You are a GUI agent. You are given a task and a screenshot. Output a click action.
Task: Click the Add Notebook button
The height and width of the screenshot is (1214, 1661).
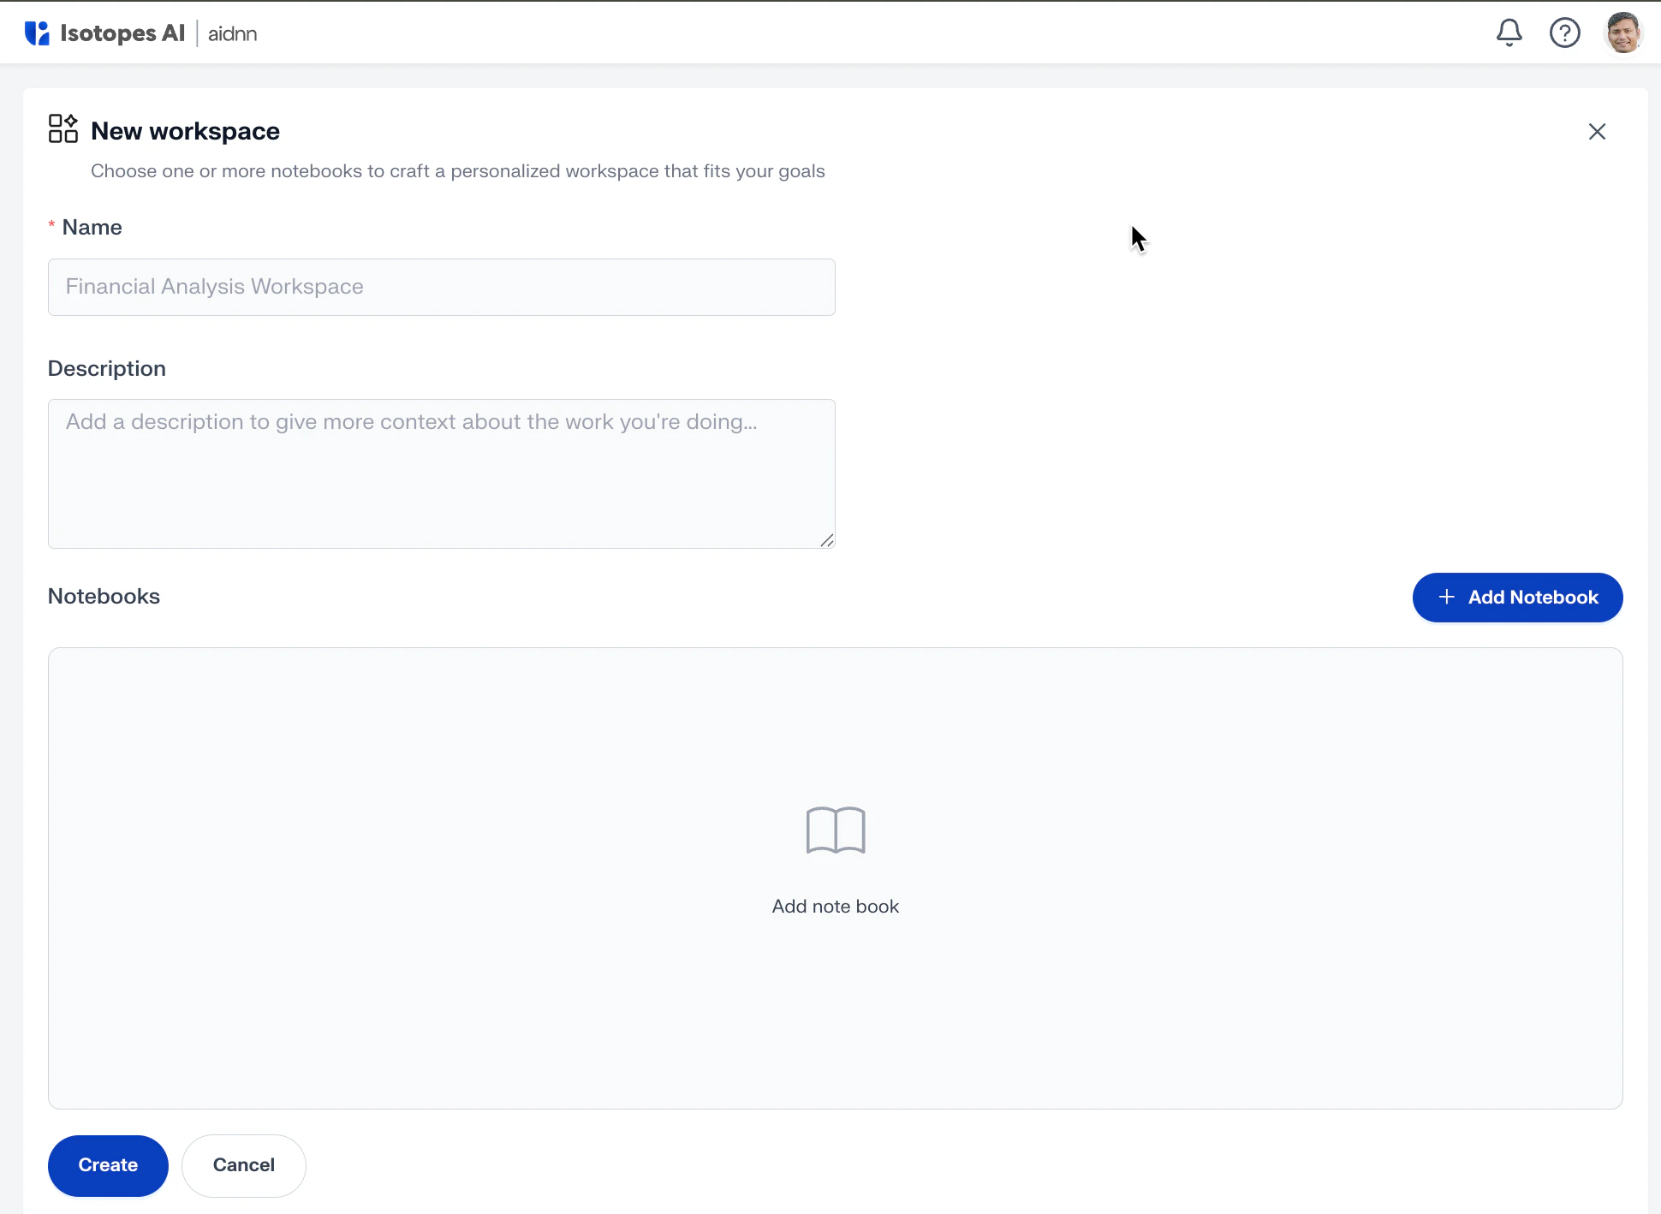pyautogui.click(x=1517, y=598)
